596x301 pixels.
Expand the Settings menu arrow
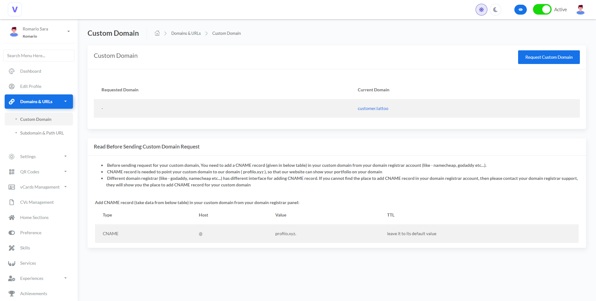click(x=65, y=156)
